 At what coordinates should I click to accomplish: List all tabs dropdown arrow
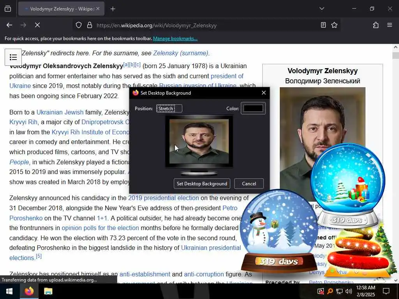[x=321, y=9]
